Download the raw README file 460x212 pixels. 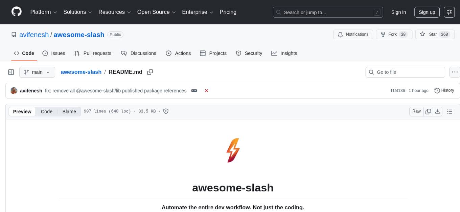[x=438, y=111]
